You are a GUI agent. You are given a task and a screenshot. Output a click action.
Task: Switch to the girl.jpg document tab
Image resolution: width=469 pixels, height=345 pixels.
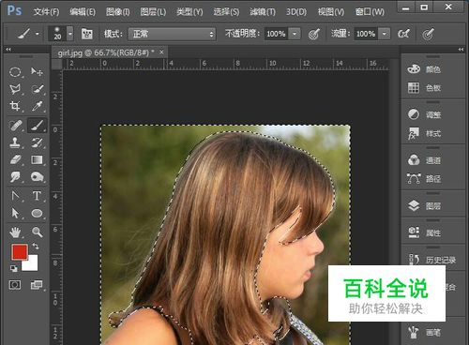tap(106, 52)
